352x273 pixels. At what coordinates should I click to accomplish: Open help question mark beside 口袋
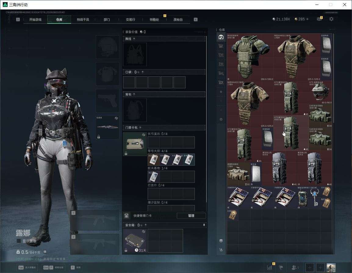point(142,72)
